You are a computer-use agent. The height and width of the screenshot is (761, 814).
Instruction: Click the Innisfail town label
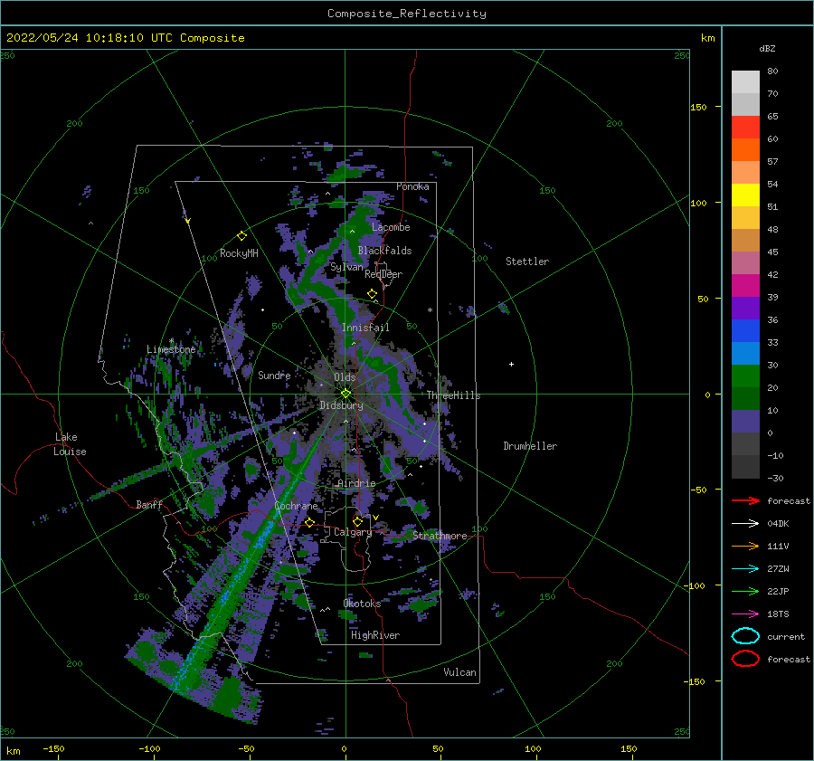(365, 328)
